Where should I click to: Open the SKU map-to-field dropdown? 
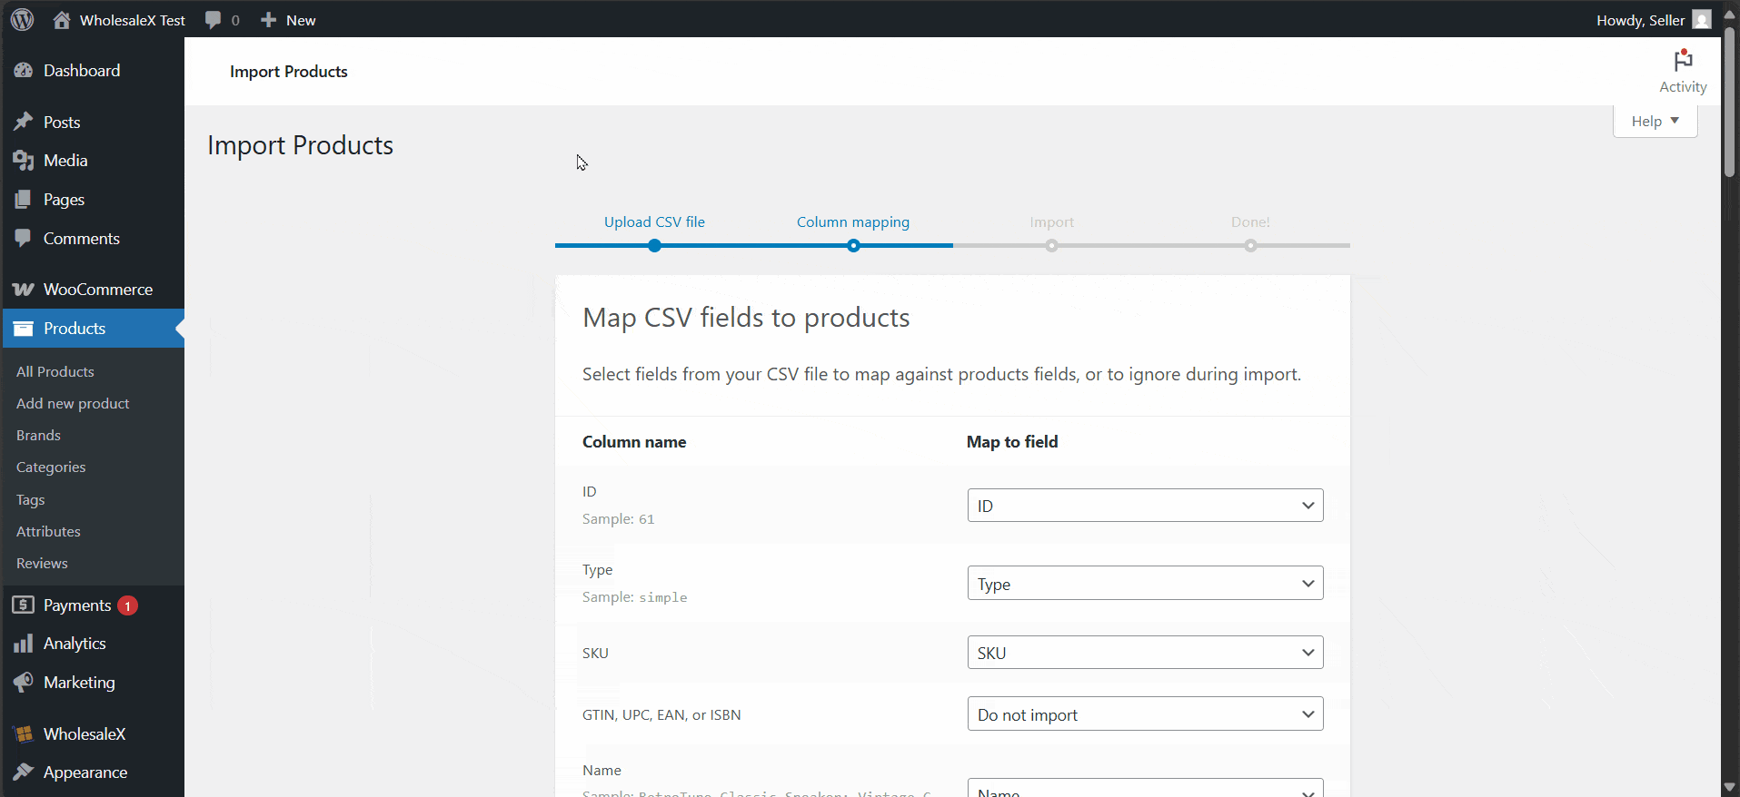(1145, 653)
